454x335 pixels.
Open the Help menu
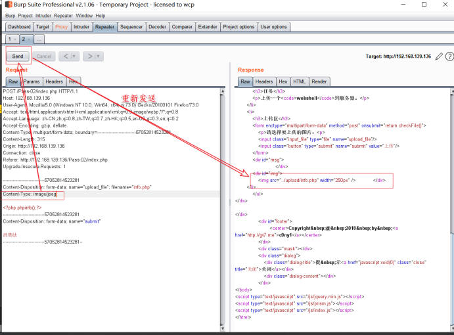[101, 16]
